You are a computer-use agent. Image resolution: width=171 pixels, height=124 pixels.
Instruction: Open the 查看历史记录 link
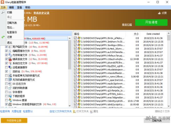pos(41,13)
